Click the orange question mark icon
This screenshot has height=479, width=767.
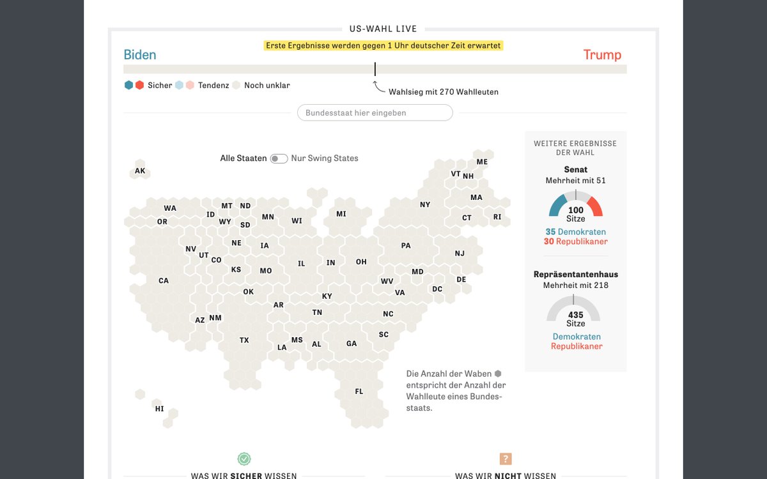pos(506,459)
